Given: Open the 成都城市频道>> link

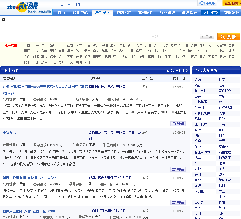Looking at the screenshot, I should [x=177, y=71].
